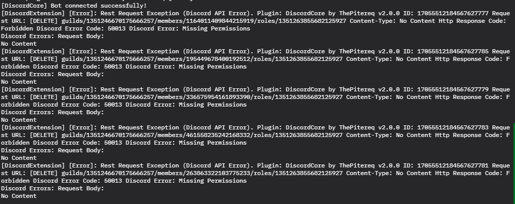Select the request ID ending in 7785

[x=455, y=51]
